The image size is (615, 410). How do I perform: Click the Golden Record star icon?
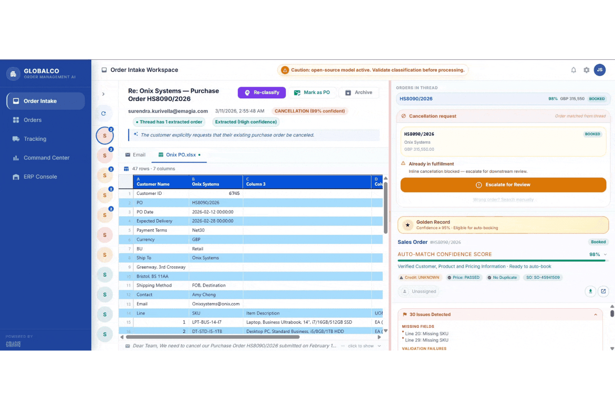408,225
